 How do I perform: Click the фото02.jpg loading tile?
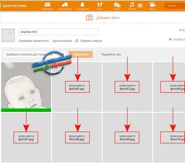(77, 87)
